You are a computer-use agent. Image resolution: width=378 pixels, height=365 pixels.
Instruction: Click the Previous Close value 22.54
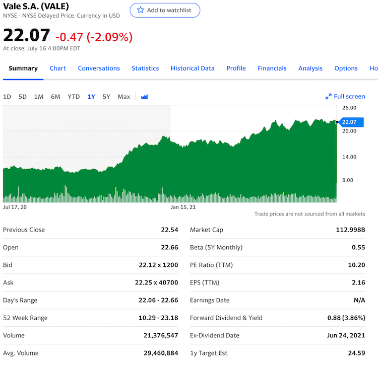click(x=169, y=230)
